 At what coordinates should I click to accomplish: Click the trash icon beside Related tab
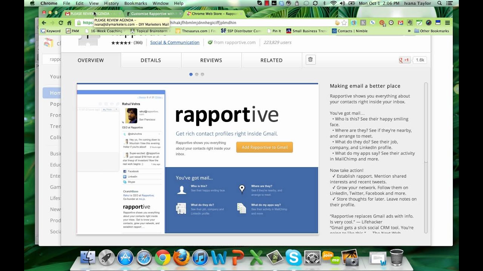point(311,60)
